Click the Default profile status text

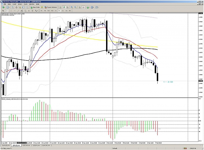coord(115,148)
